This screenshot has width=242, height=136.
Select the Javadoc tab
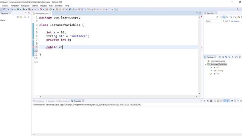tap(50, 101)
